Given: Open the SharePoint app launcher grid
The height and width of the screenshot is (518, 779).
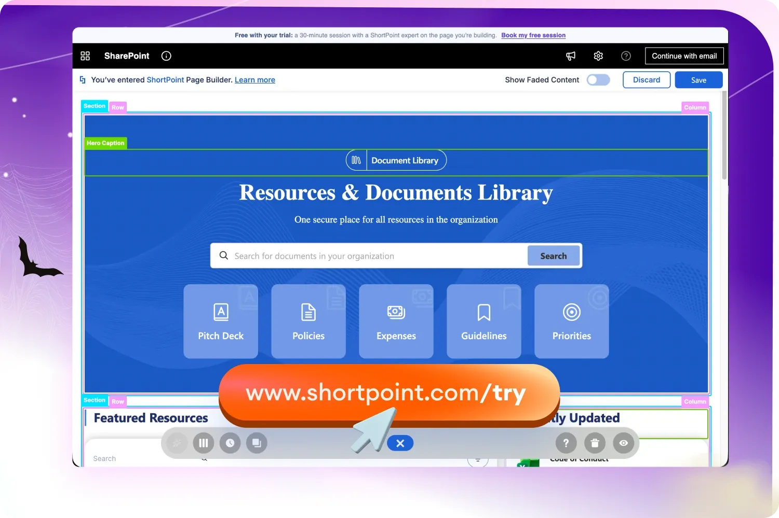Looking at the screenshot, I should 85,56.
